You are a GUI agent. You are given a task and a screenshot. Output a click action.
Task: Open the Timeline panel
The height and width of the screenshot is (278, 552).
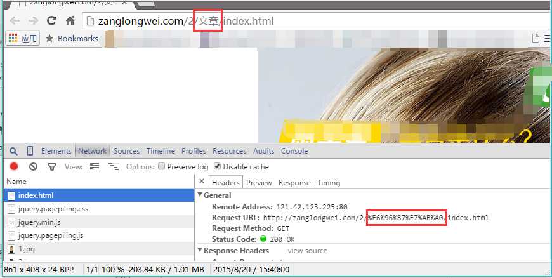[161, 151]
